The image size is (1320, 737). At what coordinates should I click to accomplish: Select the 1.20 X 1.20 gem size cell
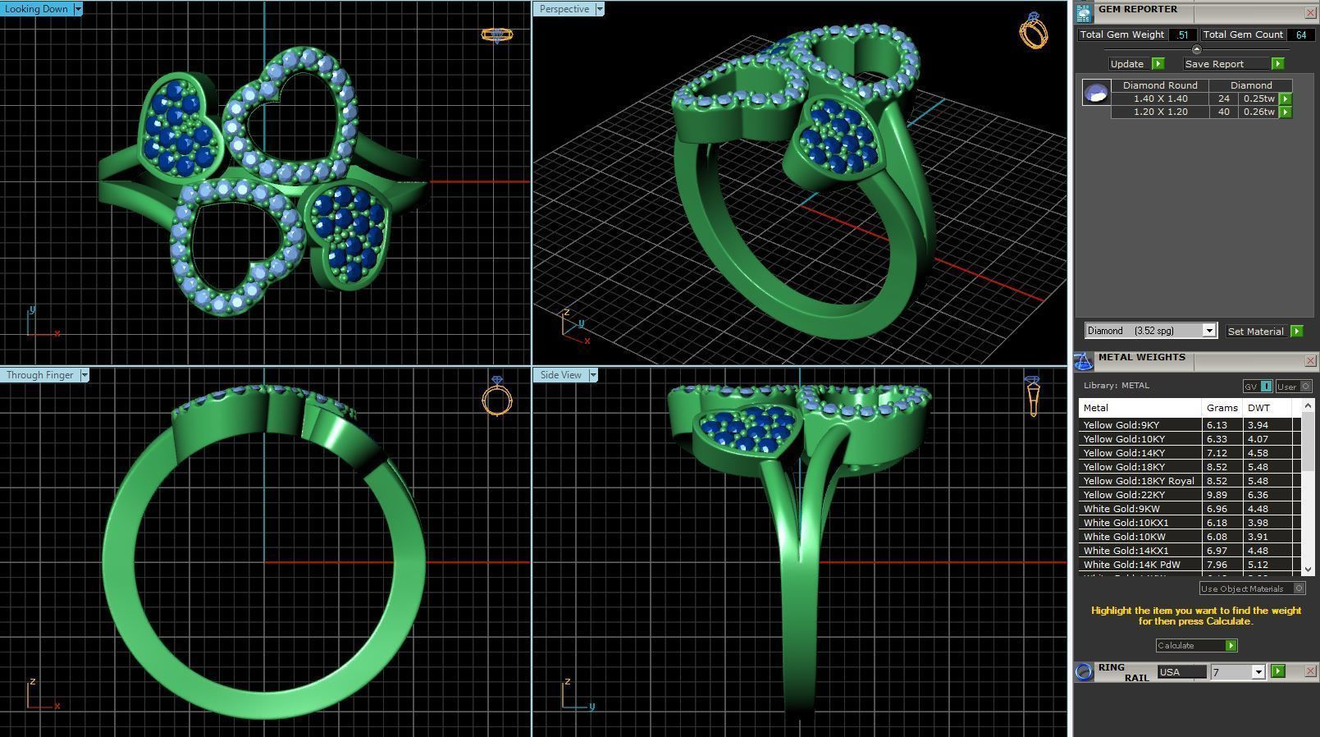pos(1160,112)
